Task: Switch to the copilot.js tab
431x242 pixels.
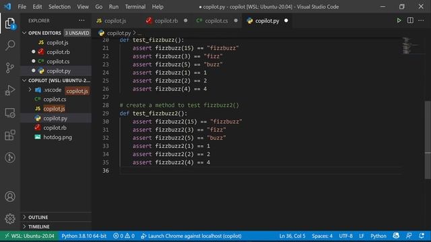Action: click(115, 21)
